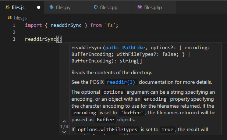The width and height of the screenshot is (227, 140).
Task: Show previous signature with up chevron
Action: click(x=64, y=122)
